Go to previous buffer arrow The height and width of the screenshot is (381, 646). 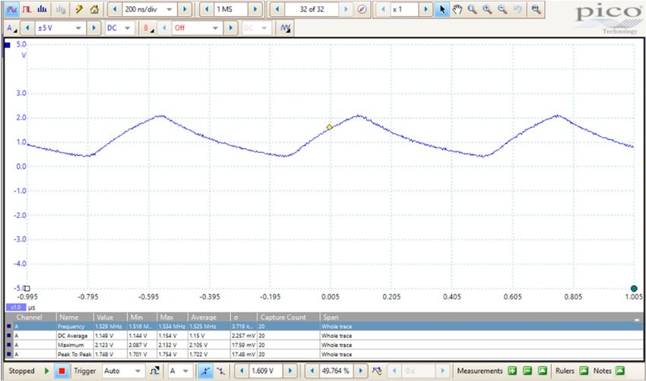tap(277, 9)
